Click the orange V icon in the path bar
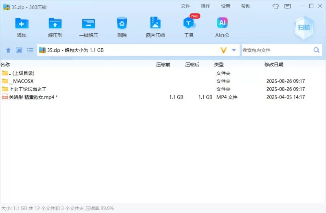Screen dimensions: 326x213 click(x=223, y=50)
